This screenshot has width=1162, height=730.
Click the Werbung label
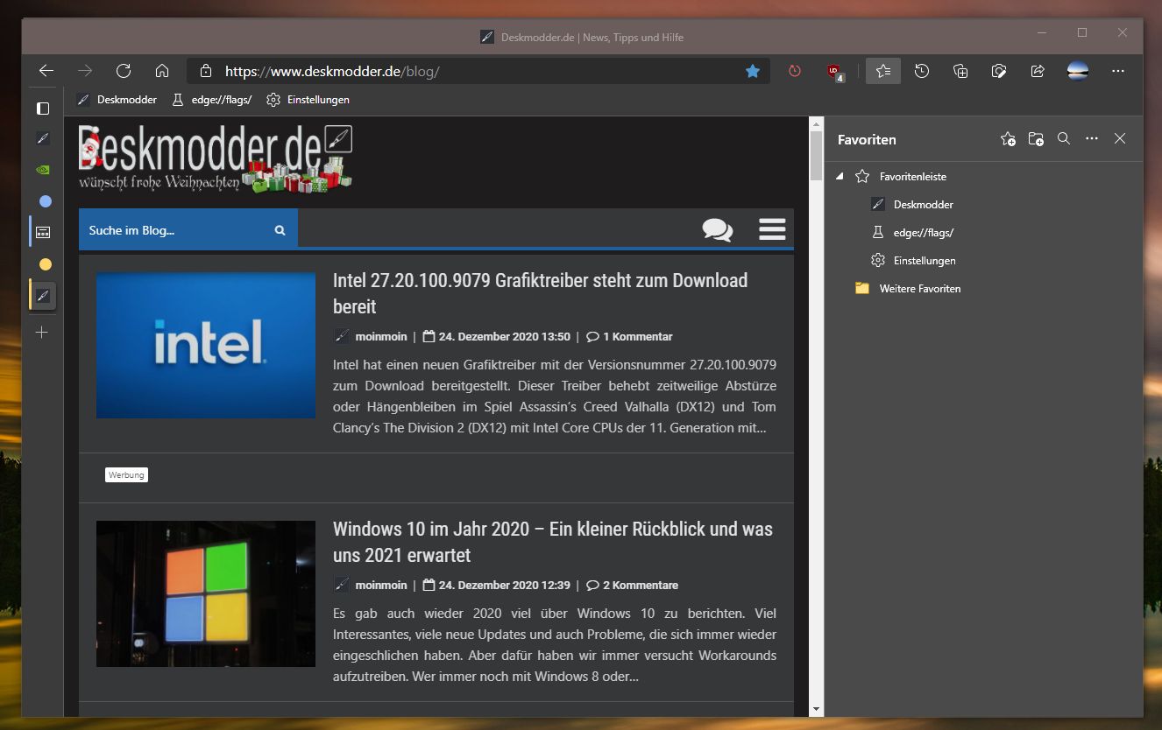click(x=126, y=474)
